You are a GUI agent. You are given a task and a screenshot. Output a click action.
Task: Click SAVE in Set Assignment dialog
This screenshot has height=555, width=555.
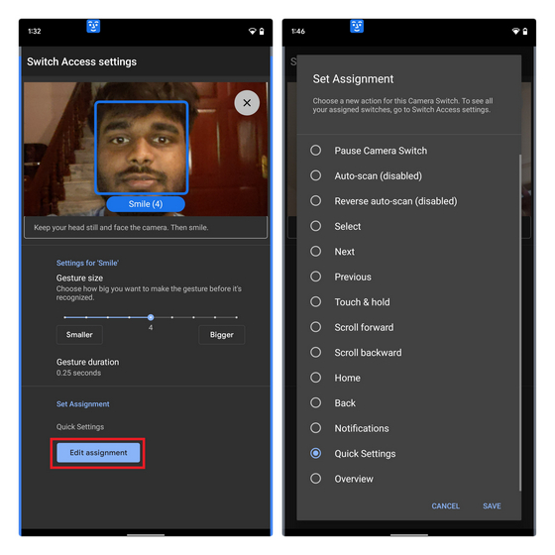pyautogui.click(x=492, y=506)
